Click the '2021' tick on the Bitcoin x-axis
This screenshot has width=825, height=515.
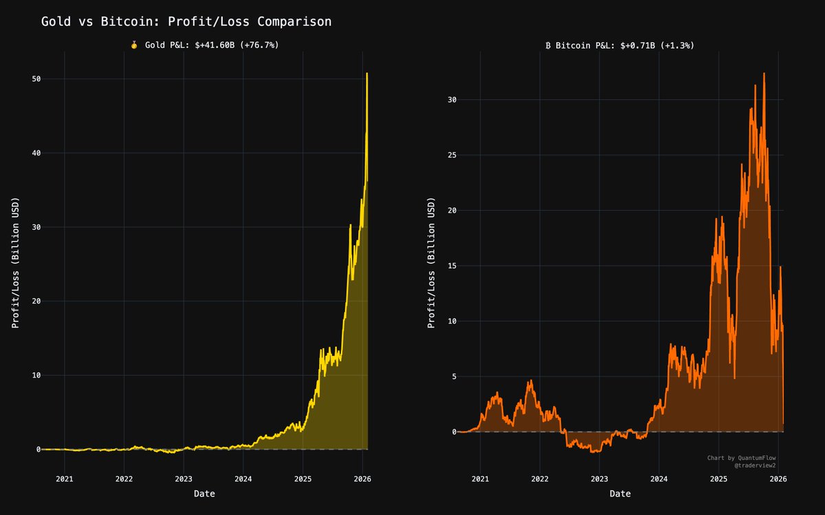point(480,478)
